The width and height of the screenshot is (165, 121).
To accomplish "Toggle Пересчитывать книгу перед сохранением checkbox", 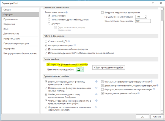I will (x=56, y=27).
